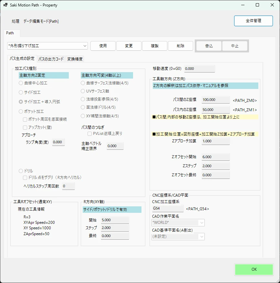Click the 移動速度 (0=G0) field
Screen dimensions: 280x283
(x=200, y=69)
